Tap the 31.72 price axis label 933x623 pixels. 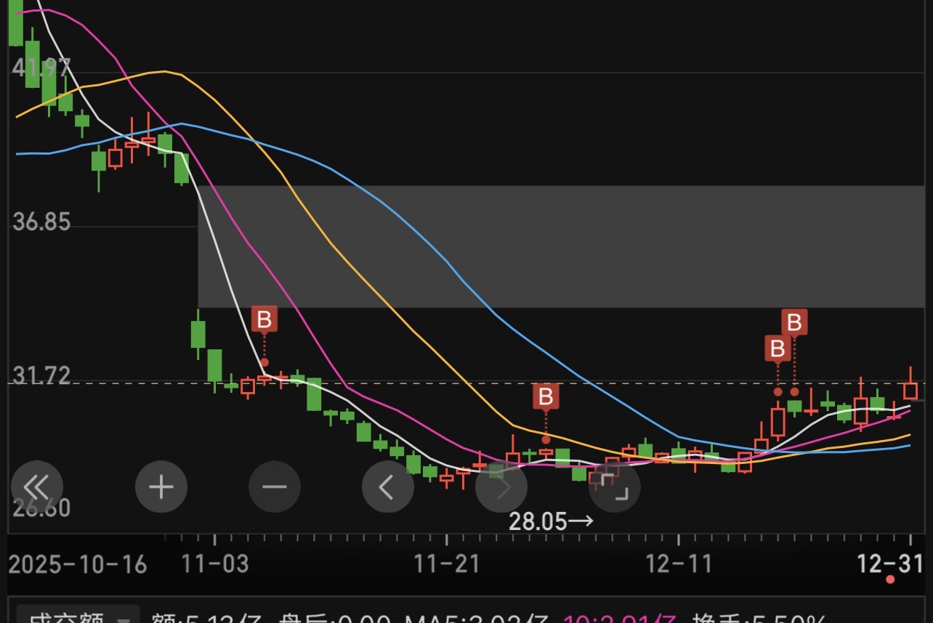41,375
